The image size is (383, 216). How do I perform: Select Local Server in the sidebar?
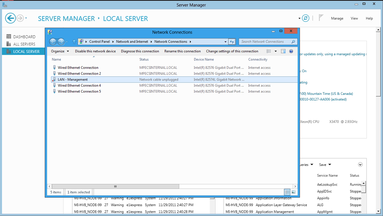pyautogui.click(x=24, y=51)
